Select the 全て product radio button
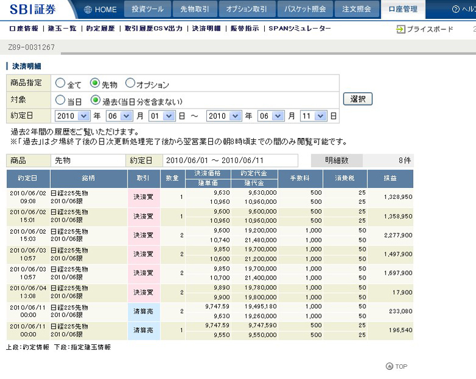 (60, 83)
